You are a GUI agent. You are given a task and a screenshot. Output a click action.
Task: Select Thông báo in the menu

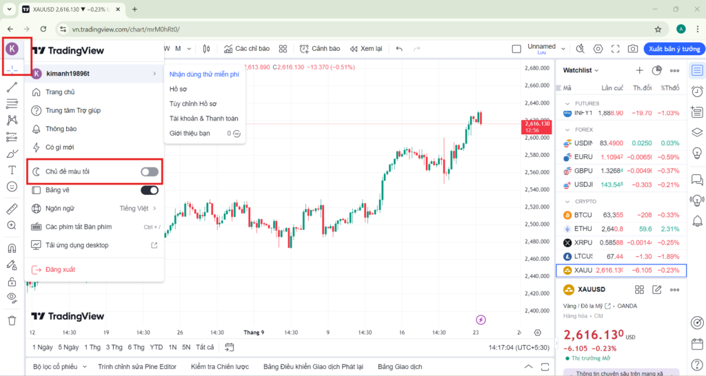pyautogui.click(x=94, y=129)
